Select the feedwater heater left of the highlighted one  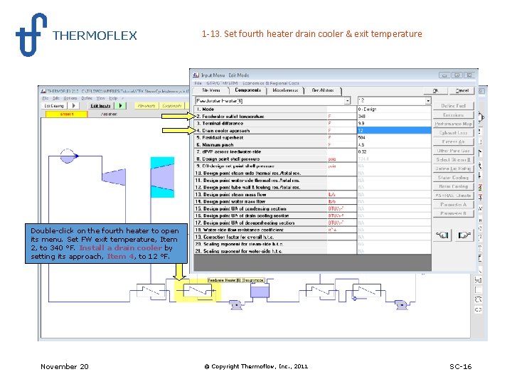point(151,291)
